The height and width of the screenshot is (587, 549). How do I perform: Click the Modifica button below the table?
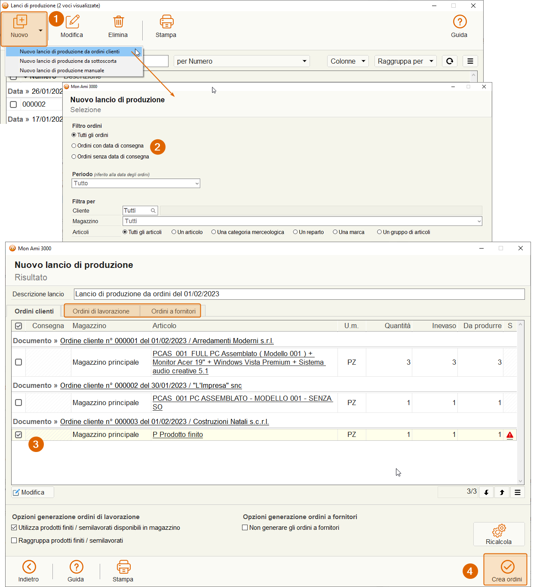click(33, 492)
